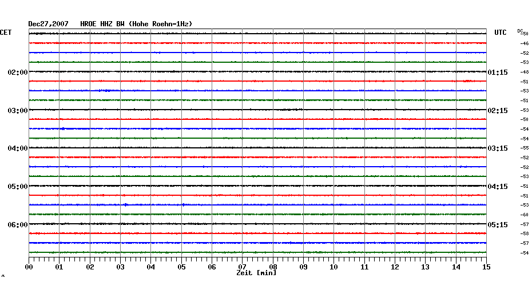Click the Zeit [min] axis title
This screenshot has height=282, width=532.
(256, 273)
